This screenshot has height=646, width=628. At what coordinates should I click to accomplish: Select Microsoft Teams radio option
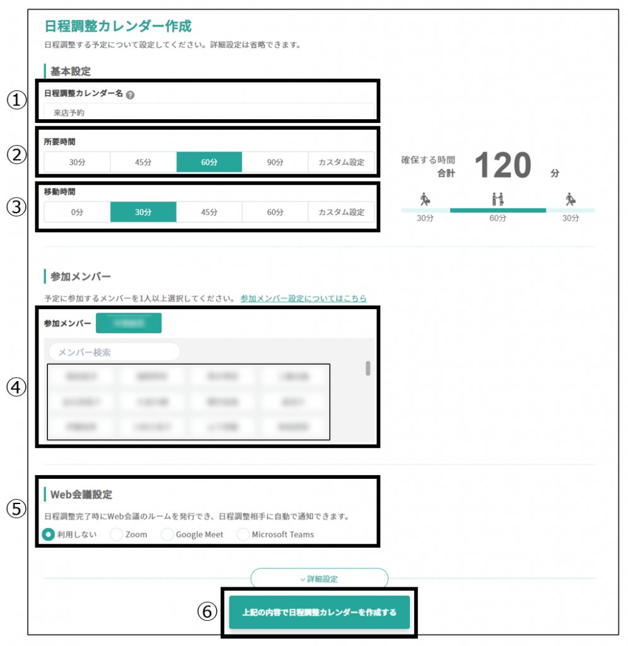coord(243,534)
